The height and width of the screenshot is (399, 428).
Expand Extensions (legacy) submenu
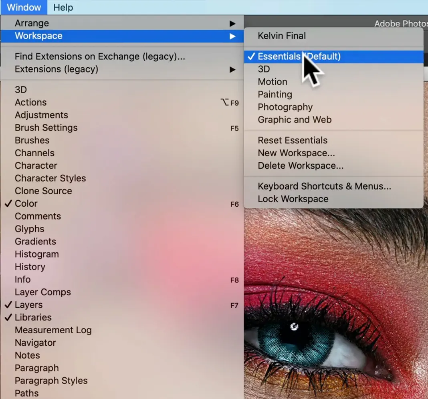[122, 69]
